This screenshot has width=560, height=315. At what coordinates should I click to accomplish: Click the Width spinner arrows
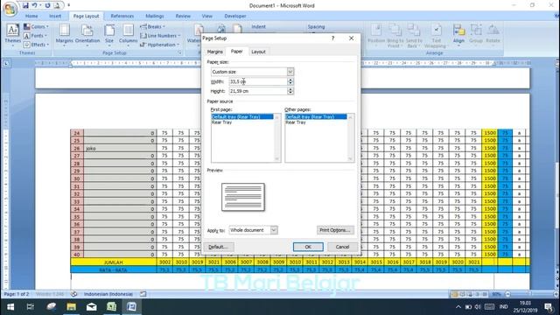click(x=290, y=81)
